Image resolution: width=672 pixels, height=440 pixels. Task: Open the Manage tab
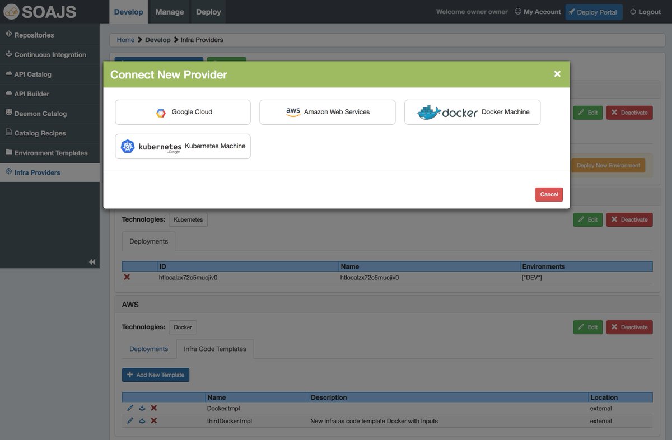click(x=169, y=12)
